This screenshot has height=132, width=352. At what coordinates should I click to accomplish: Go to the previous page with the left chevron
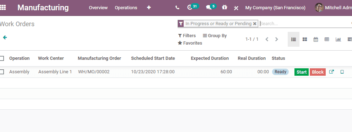(x=267, y=39)
